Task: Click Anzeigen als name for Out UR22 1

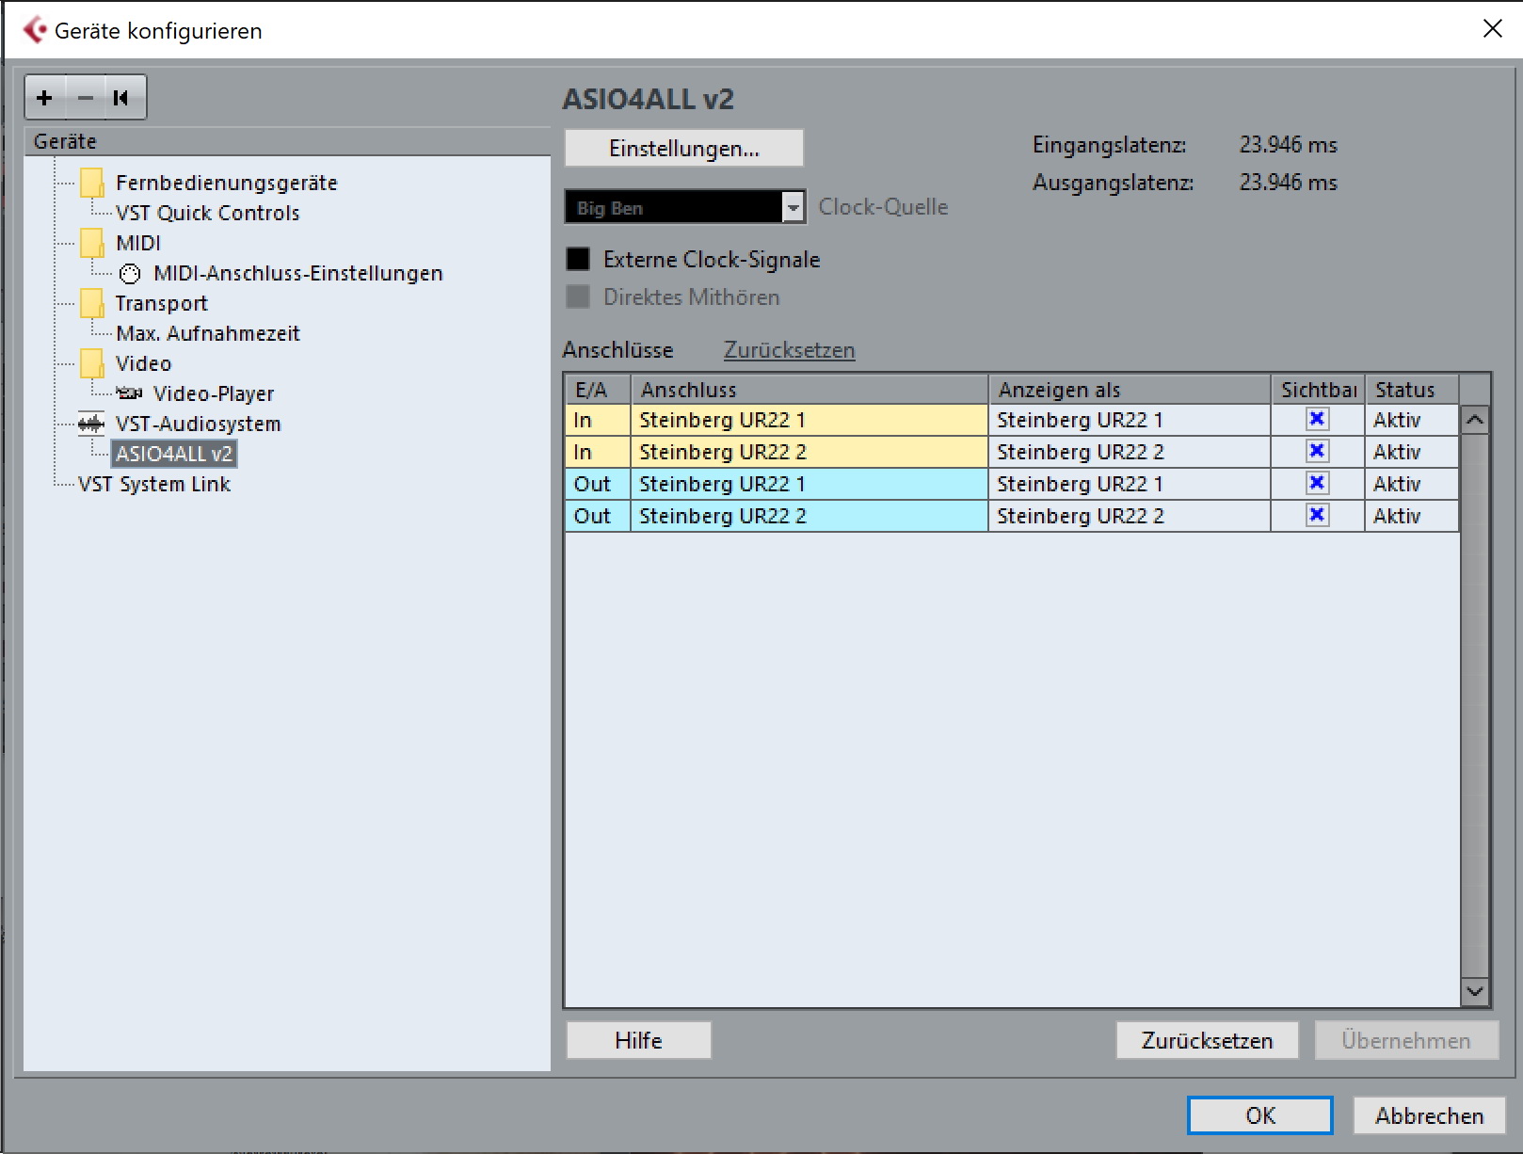Action: pos(1130,484)
